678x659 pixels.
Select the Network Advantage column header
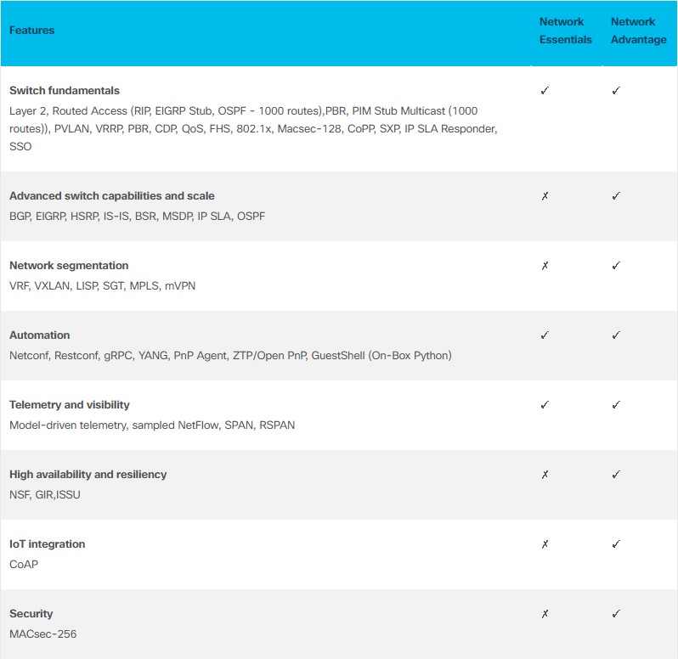(638, 31)
